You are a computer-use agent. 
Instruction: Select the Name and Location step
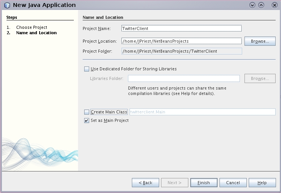[x=37, y=33]
